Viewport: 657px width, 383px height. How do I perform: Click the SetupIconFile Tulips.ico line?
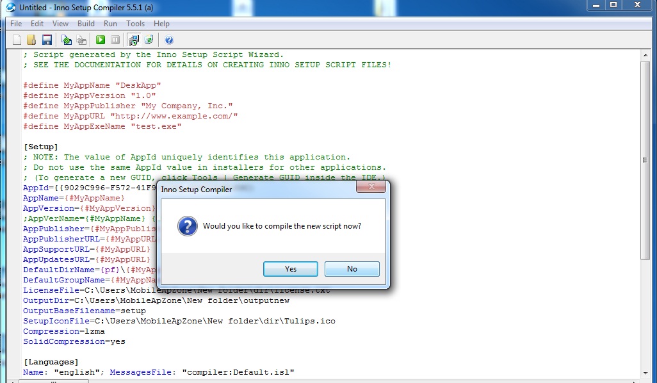pyautogui.click(x=179, y=321)
